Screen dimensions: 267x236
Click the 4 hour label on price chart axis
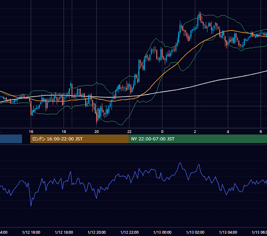coord(228,132)
